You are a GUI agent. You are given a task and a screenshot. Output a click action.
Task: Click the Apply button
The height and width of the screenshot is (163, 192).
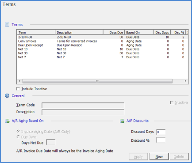138,157
